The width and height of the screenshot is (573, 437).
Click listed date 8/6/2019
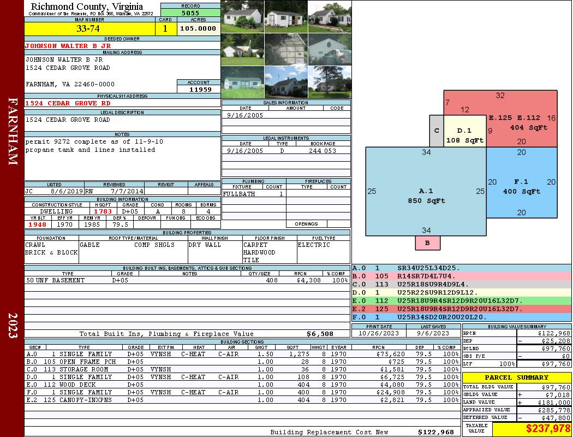pyautogui.click(x=66, y=191)
